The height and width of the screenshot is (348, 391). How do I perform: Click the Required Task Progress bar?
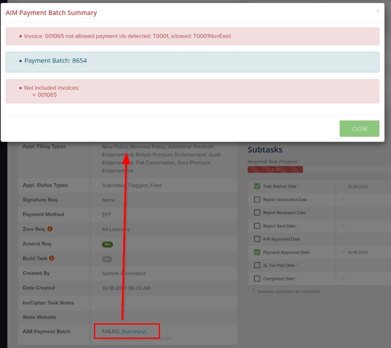[x=275, y=169]
